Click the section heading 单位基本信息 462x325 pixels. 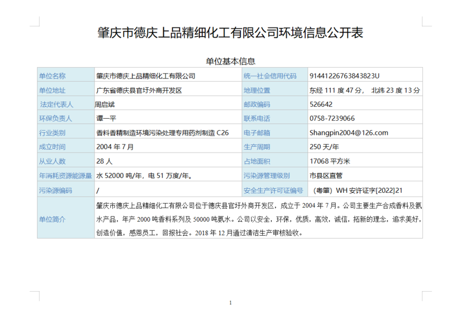230,61
